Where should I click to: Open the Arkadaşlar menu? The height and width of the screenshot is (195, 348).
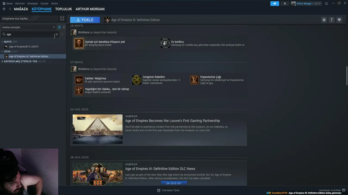33,4
